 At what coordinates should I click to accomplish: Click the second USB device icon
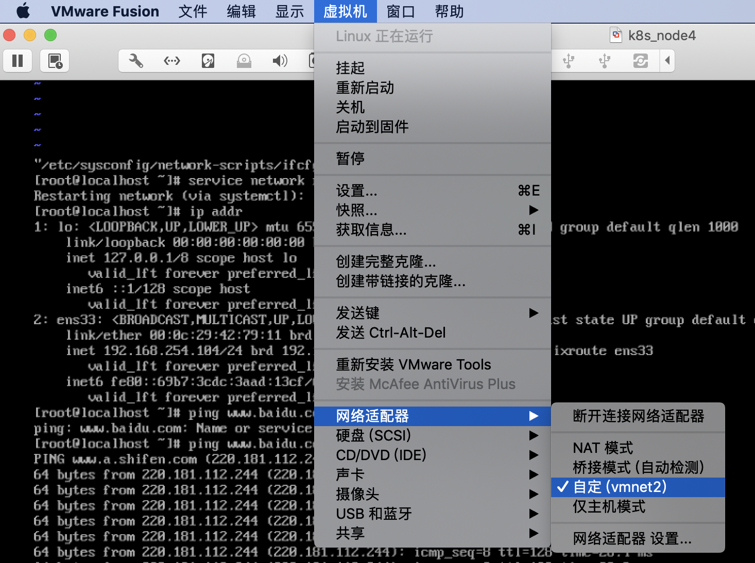(605, 61)
